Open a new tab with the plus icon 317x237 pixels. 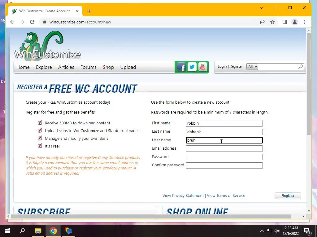89,11
